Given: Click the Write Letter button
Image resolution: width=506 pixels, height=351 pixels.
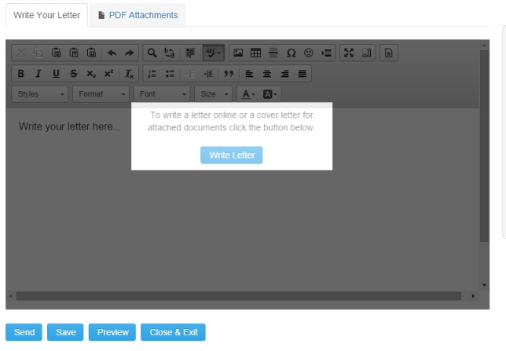Looking at the screenshot, I should point(232,155).
